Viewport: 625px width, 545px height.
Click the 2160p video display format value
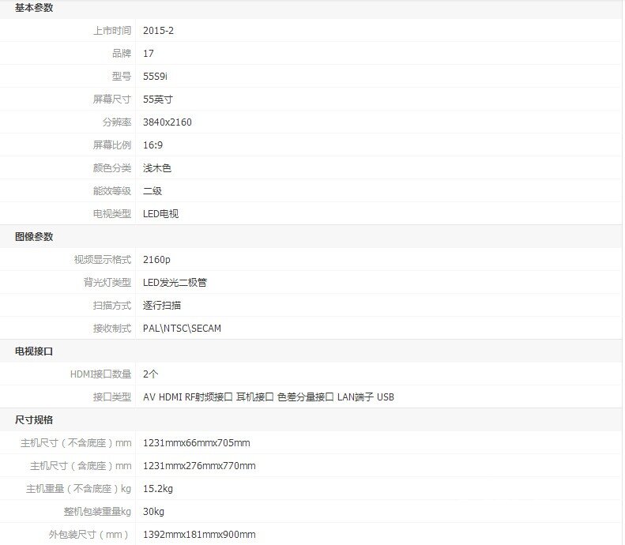click(156, 260)
